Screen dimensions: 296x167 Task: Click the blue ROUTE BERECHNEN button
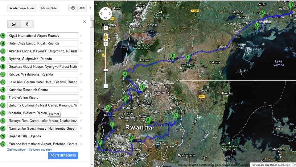click(x=63, y=156)
